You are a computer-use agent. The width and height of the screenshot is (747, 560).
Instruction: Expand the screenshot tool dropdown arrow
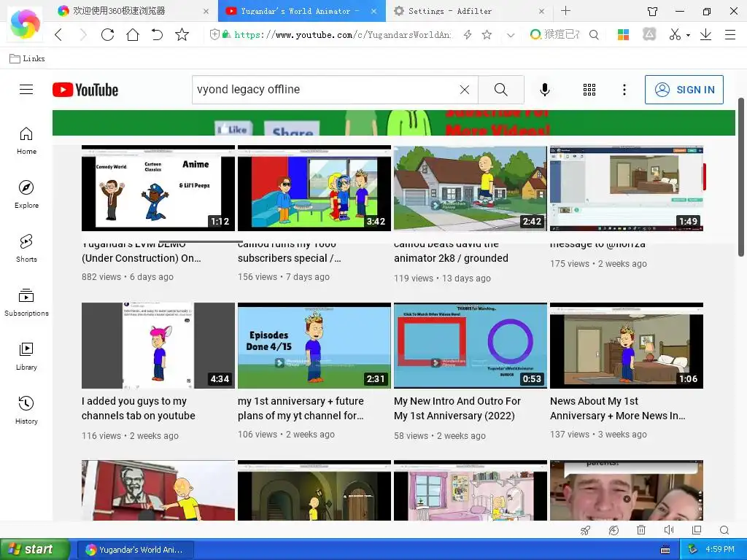[x=688, y=35]
